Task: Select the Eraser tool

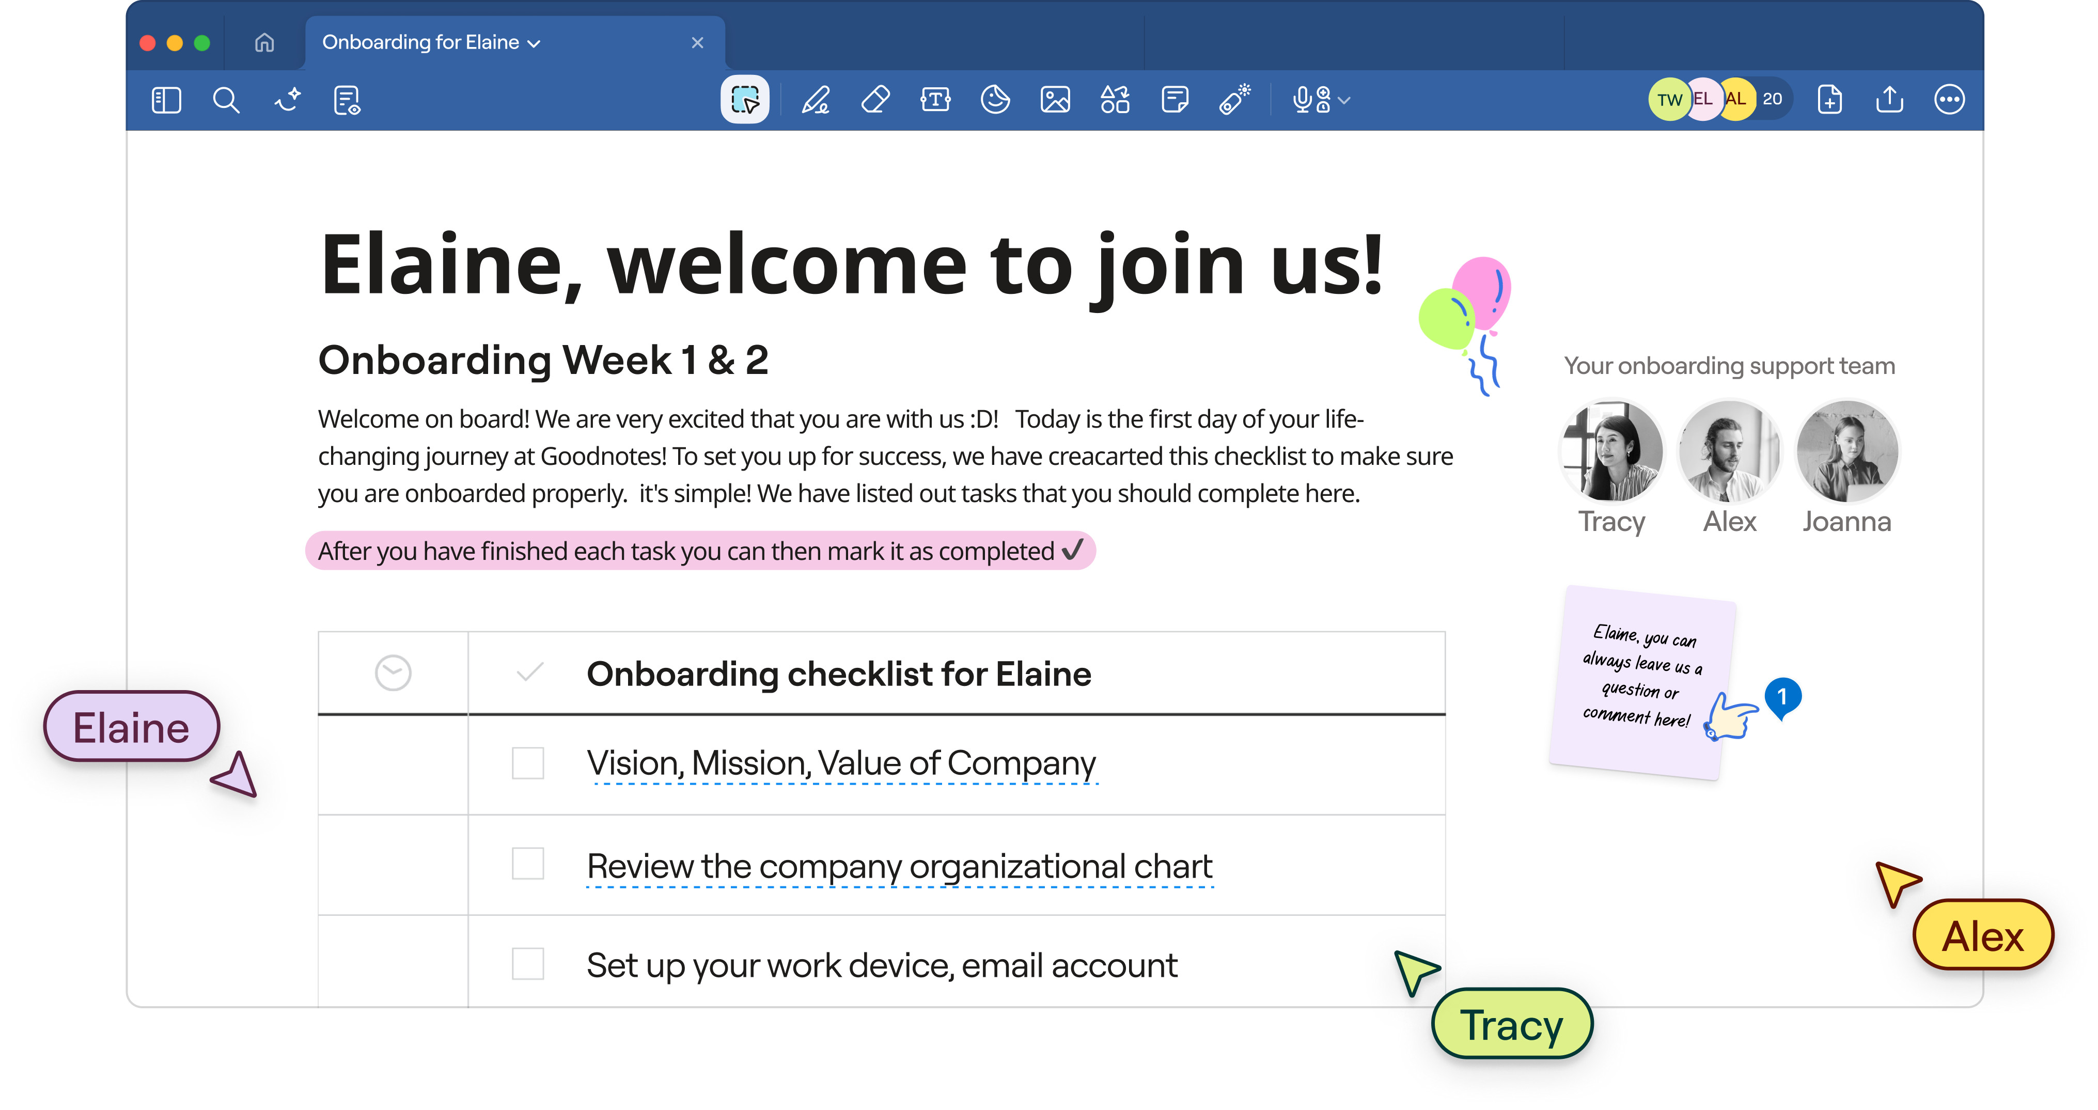Action: click(x=875, y=100)
